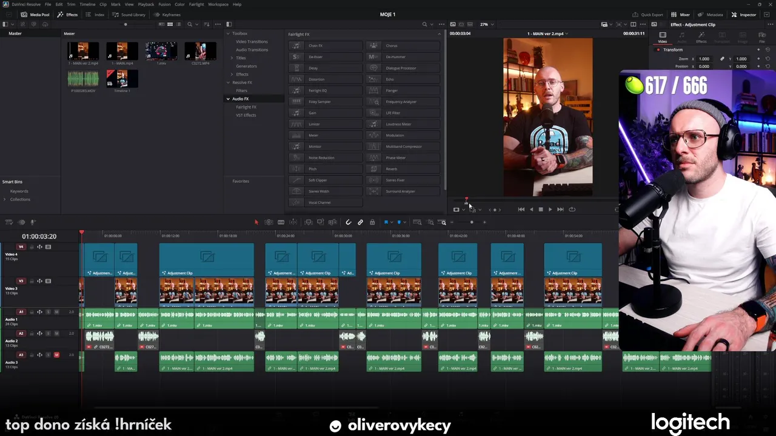This screenshot has height=436, width=776.
Task: Adjust the timeline zoom slider
Action: [472, 222]
